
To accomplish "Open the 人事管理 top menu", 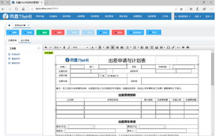I will point(80,16).
